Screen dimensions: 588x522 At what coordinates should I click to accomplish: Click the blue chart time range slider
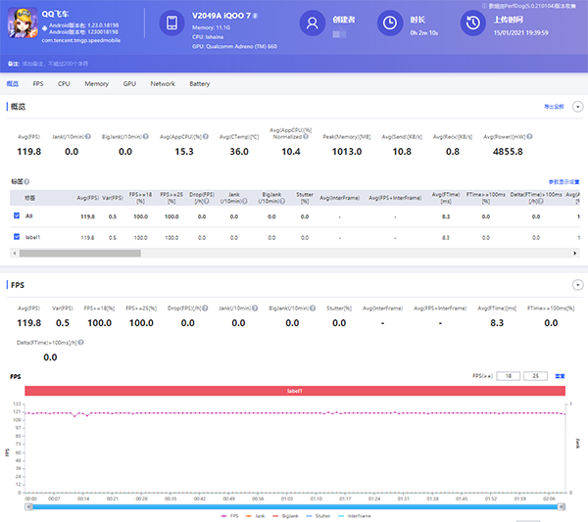(x=294, y=505)
